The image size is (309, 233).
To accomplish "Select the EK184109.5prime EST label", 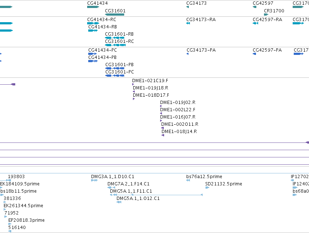I will (x=20, y=184).
